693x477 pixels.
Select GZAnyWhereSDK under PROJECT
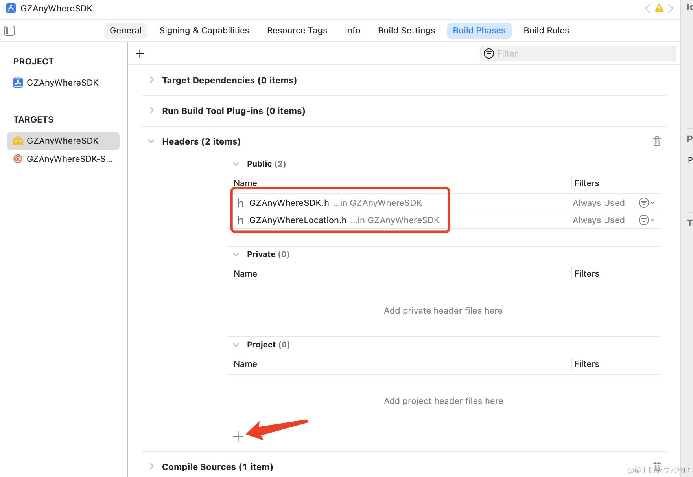tap(56, 83)
